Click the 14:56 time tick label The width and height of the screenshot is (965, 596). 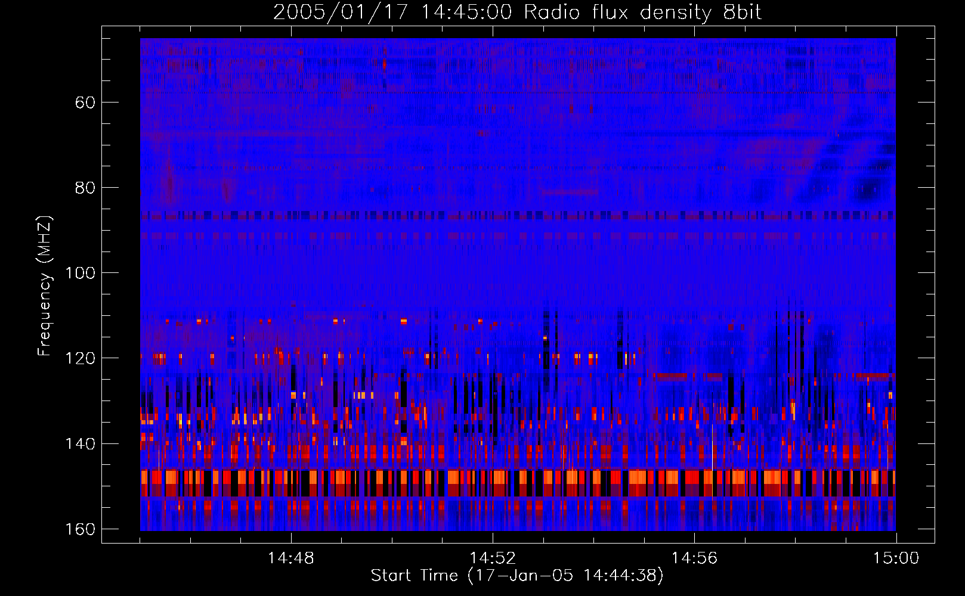(694, 558)
